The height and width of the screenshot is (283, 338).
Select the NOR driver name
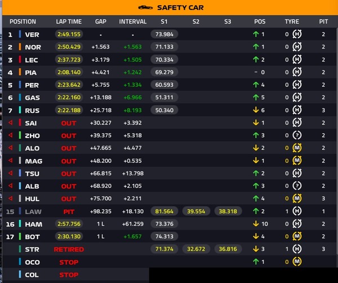pos(33,47)
